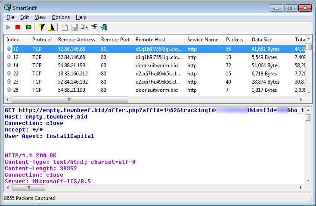Click the status circle icon of row 23

[9, 81]
